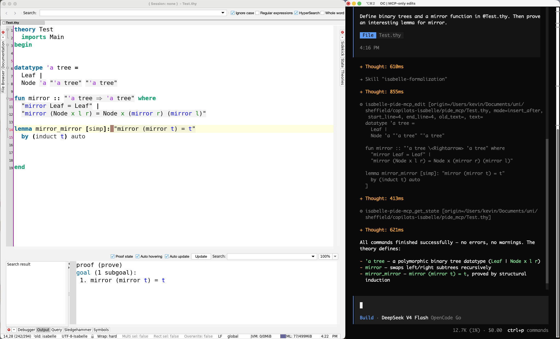The height and width of the screenshot is (339, 560).
Task: Enable Whole word matching
Action: click(x=322, y=13)
